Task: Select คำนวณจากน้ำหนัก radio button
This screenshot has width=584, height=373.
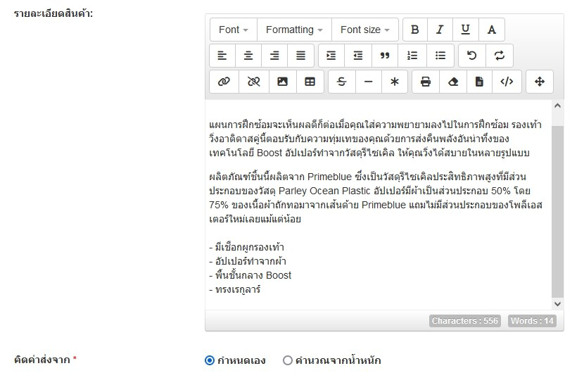Action: (288, 360)
